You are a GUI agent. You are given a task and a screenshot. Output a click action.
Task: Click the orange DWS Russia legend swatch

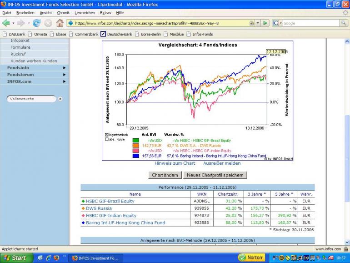tap(136, 146)
